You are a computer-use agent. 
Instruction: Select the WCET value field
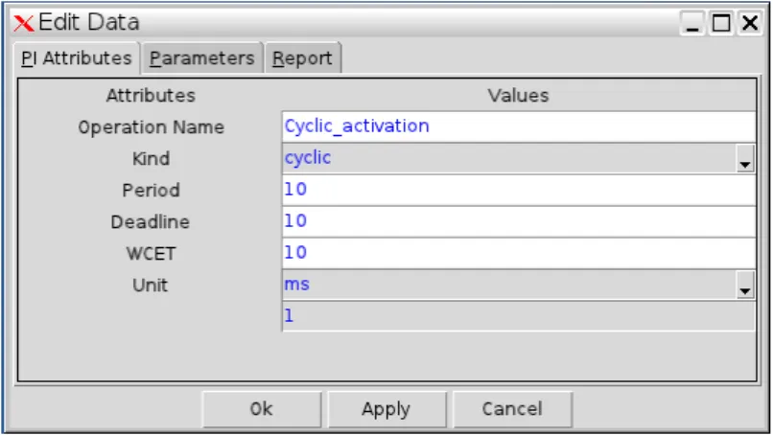point(519,253)
